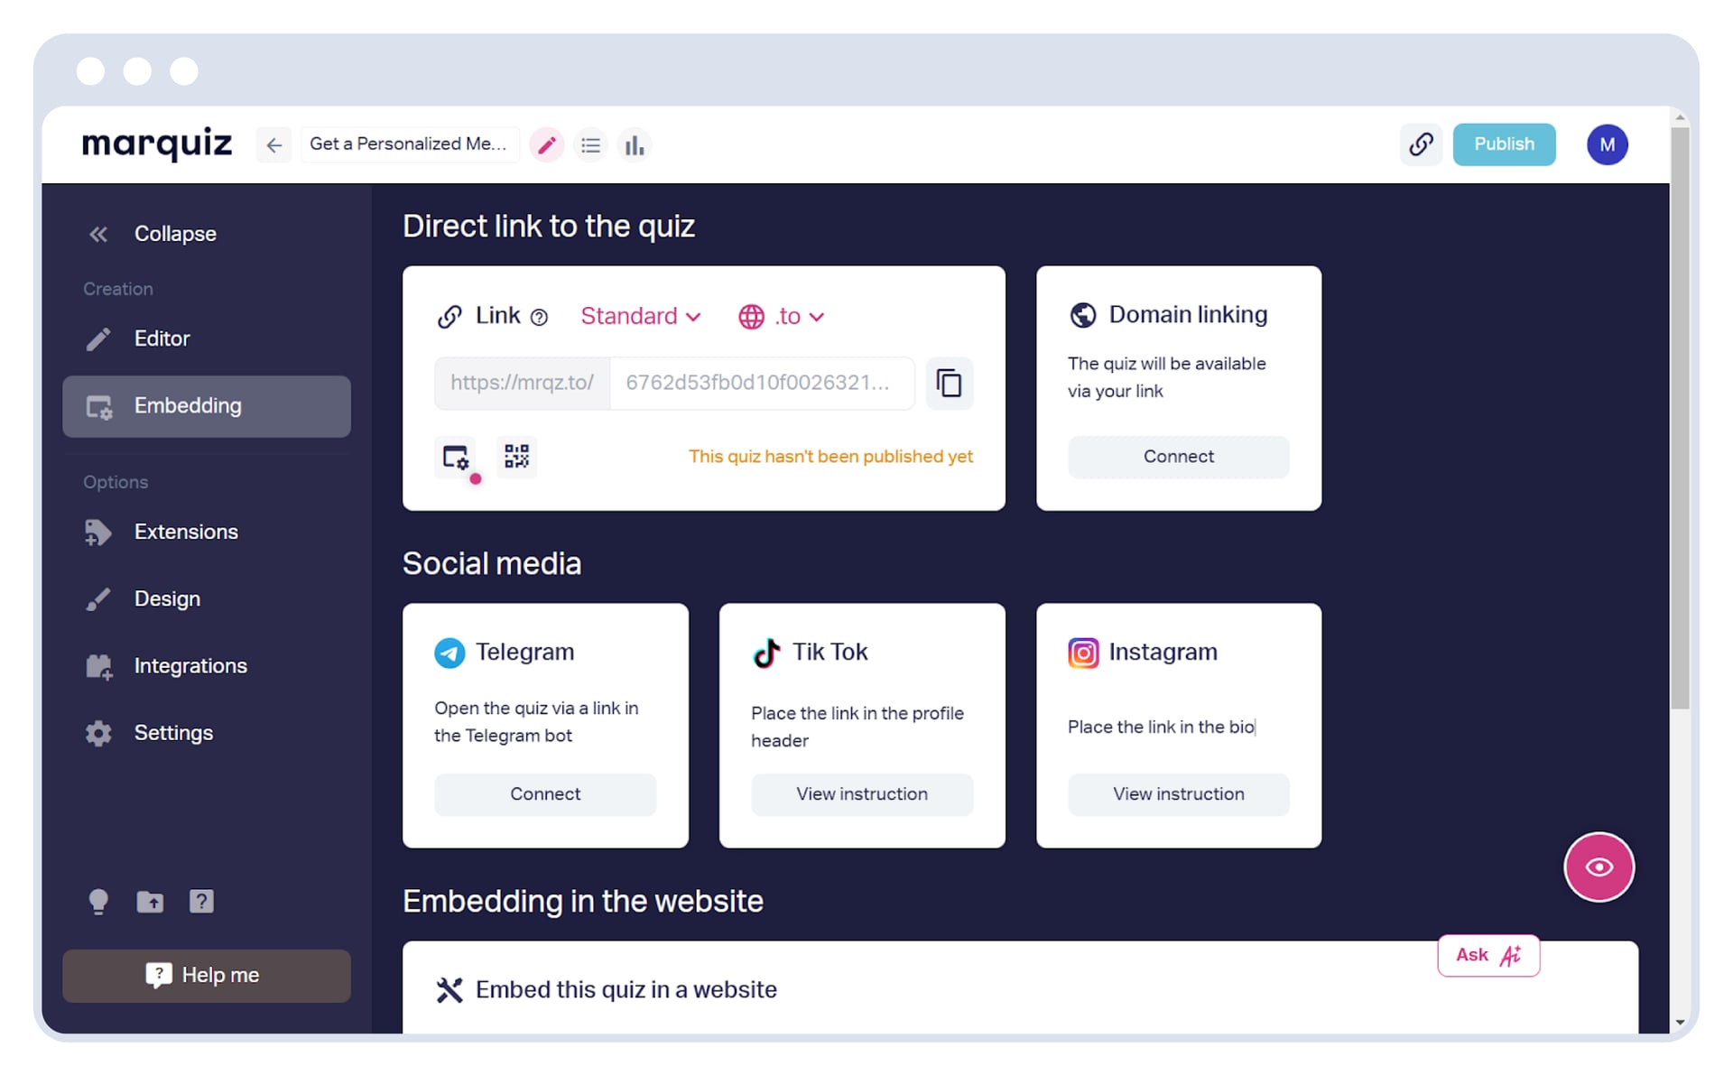Image resolution: width=1733 pixels, height=1066 pixels.
Task: Open the Editor section
Action: point(207,338)
